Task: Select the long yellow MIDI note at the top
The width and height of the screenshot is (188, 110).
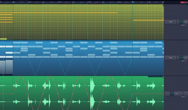Action: pyautogui.click(x=64, y=13)
